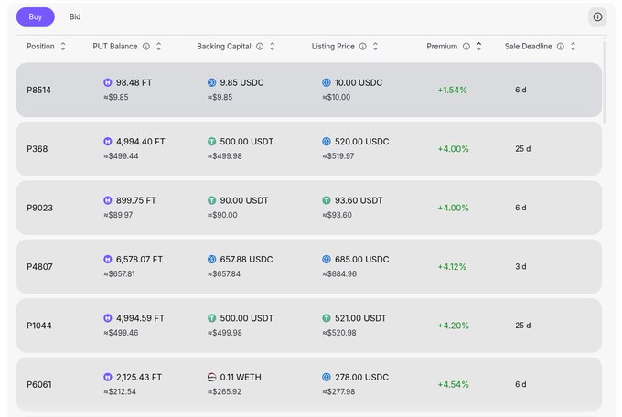Viewport: 622px width, 417px height.
Task: Sort by PUT Balance using its sort arrows
Action: click(158, 47)
